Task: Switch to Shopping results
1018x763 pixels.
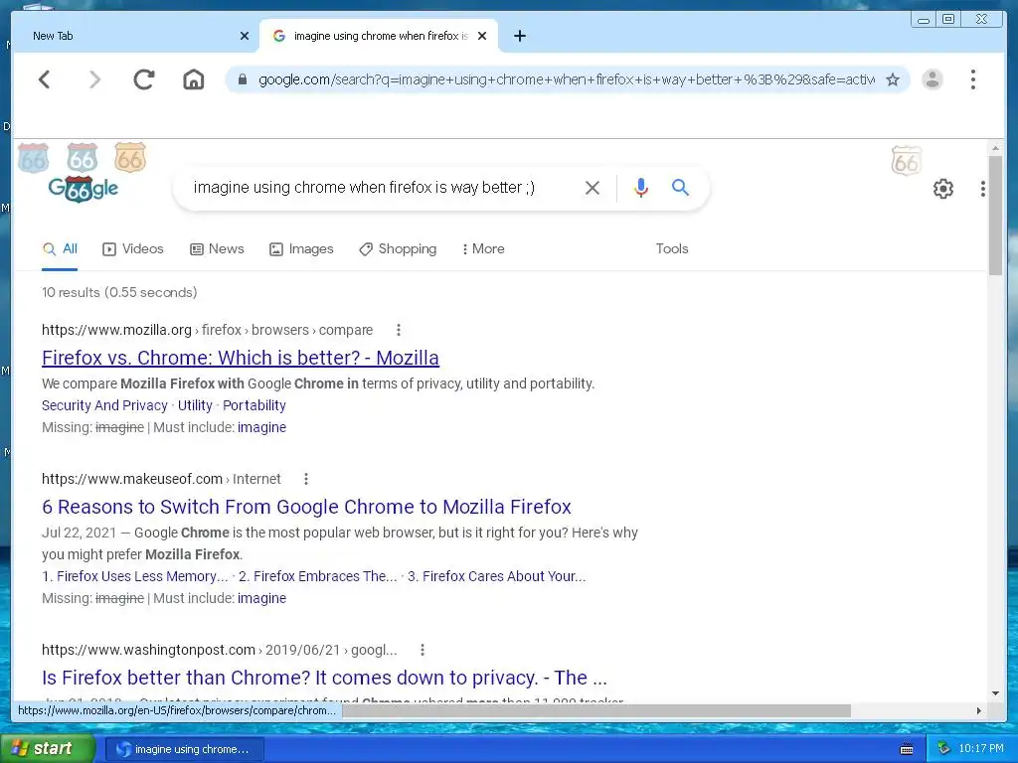Action: pos(398,249)
